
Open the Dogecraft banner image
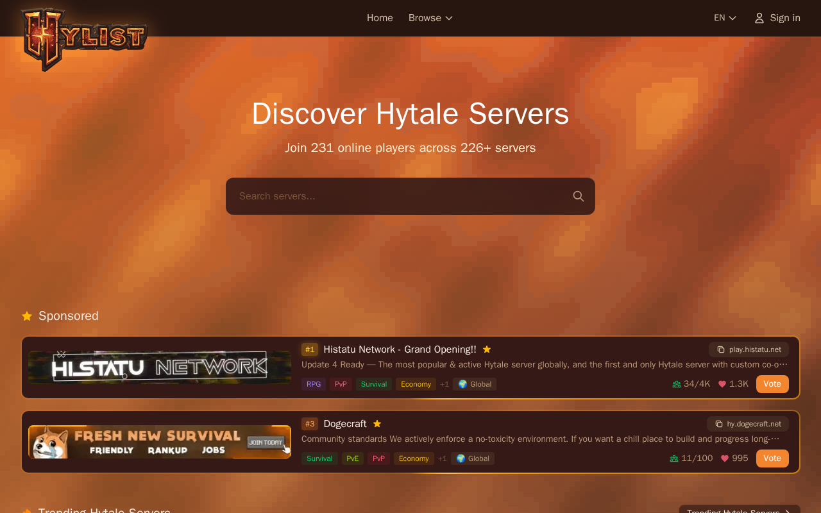point(160,442)
